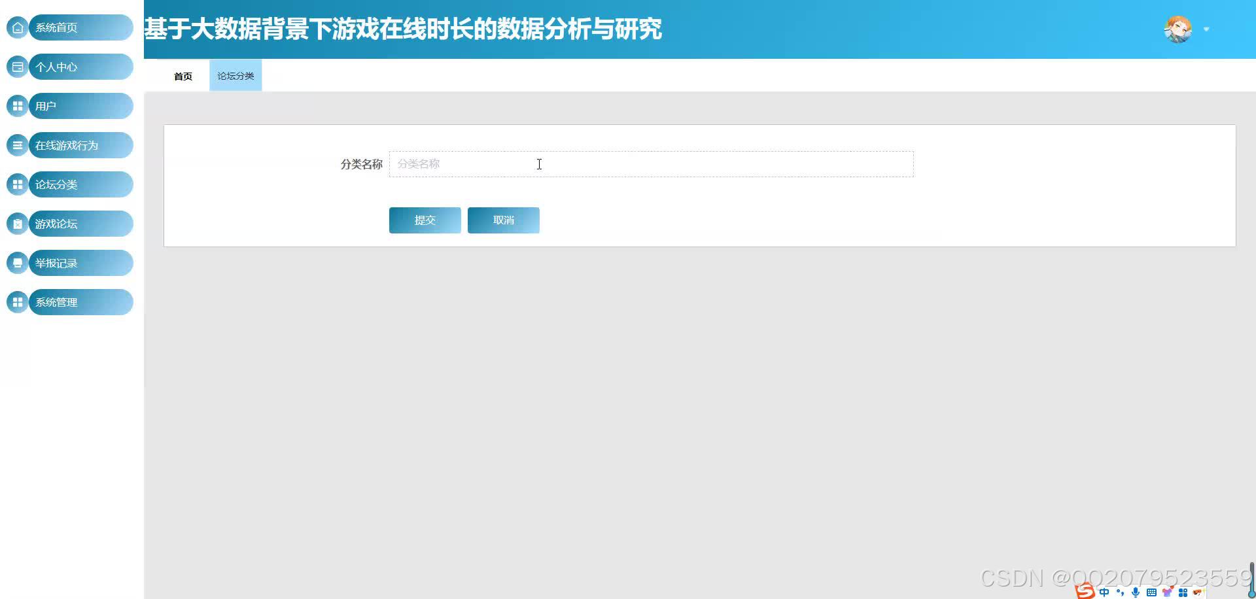Click the user avatar in the header

point(1177,29)
